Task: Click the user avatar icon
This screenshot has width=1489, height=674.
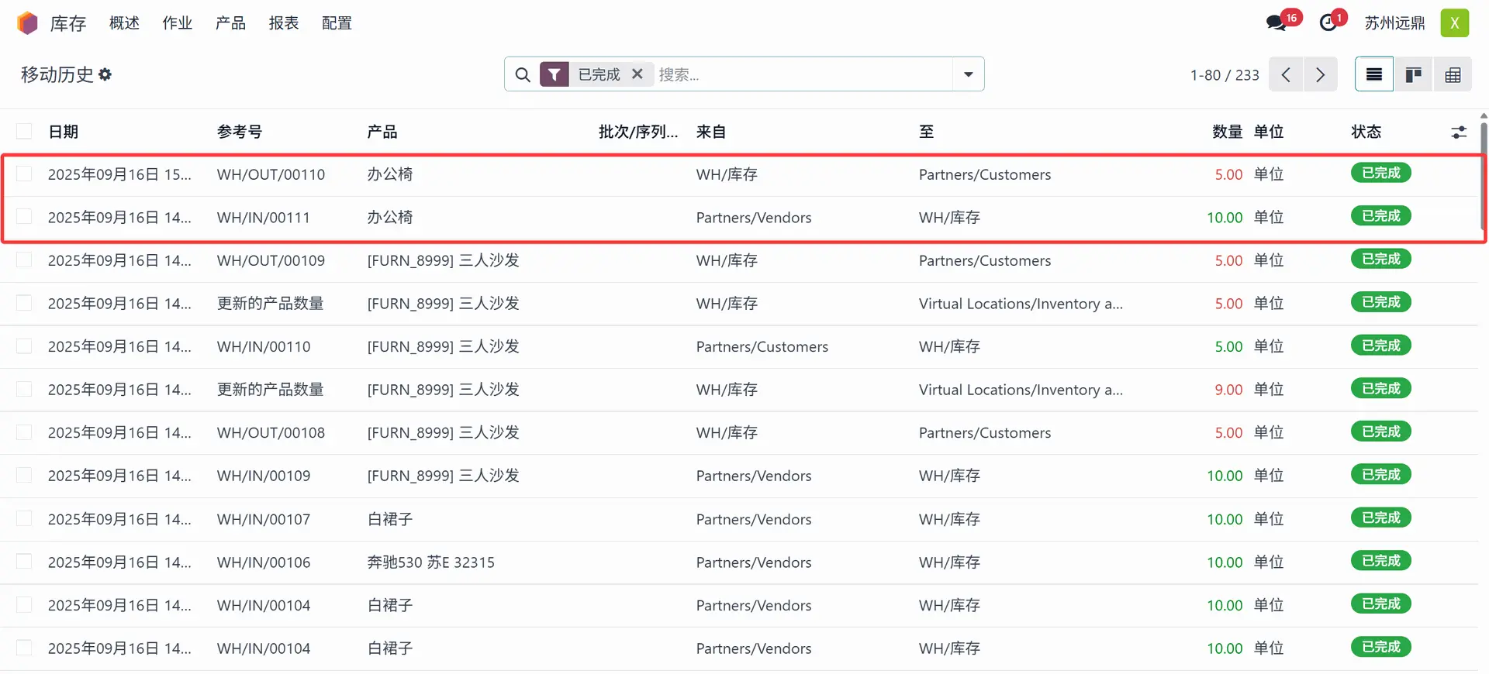Action: (1454, 23)
